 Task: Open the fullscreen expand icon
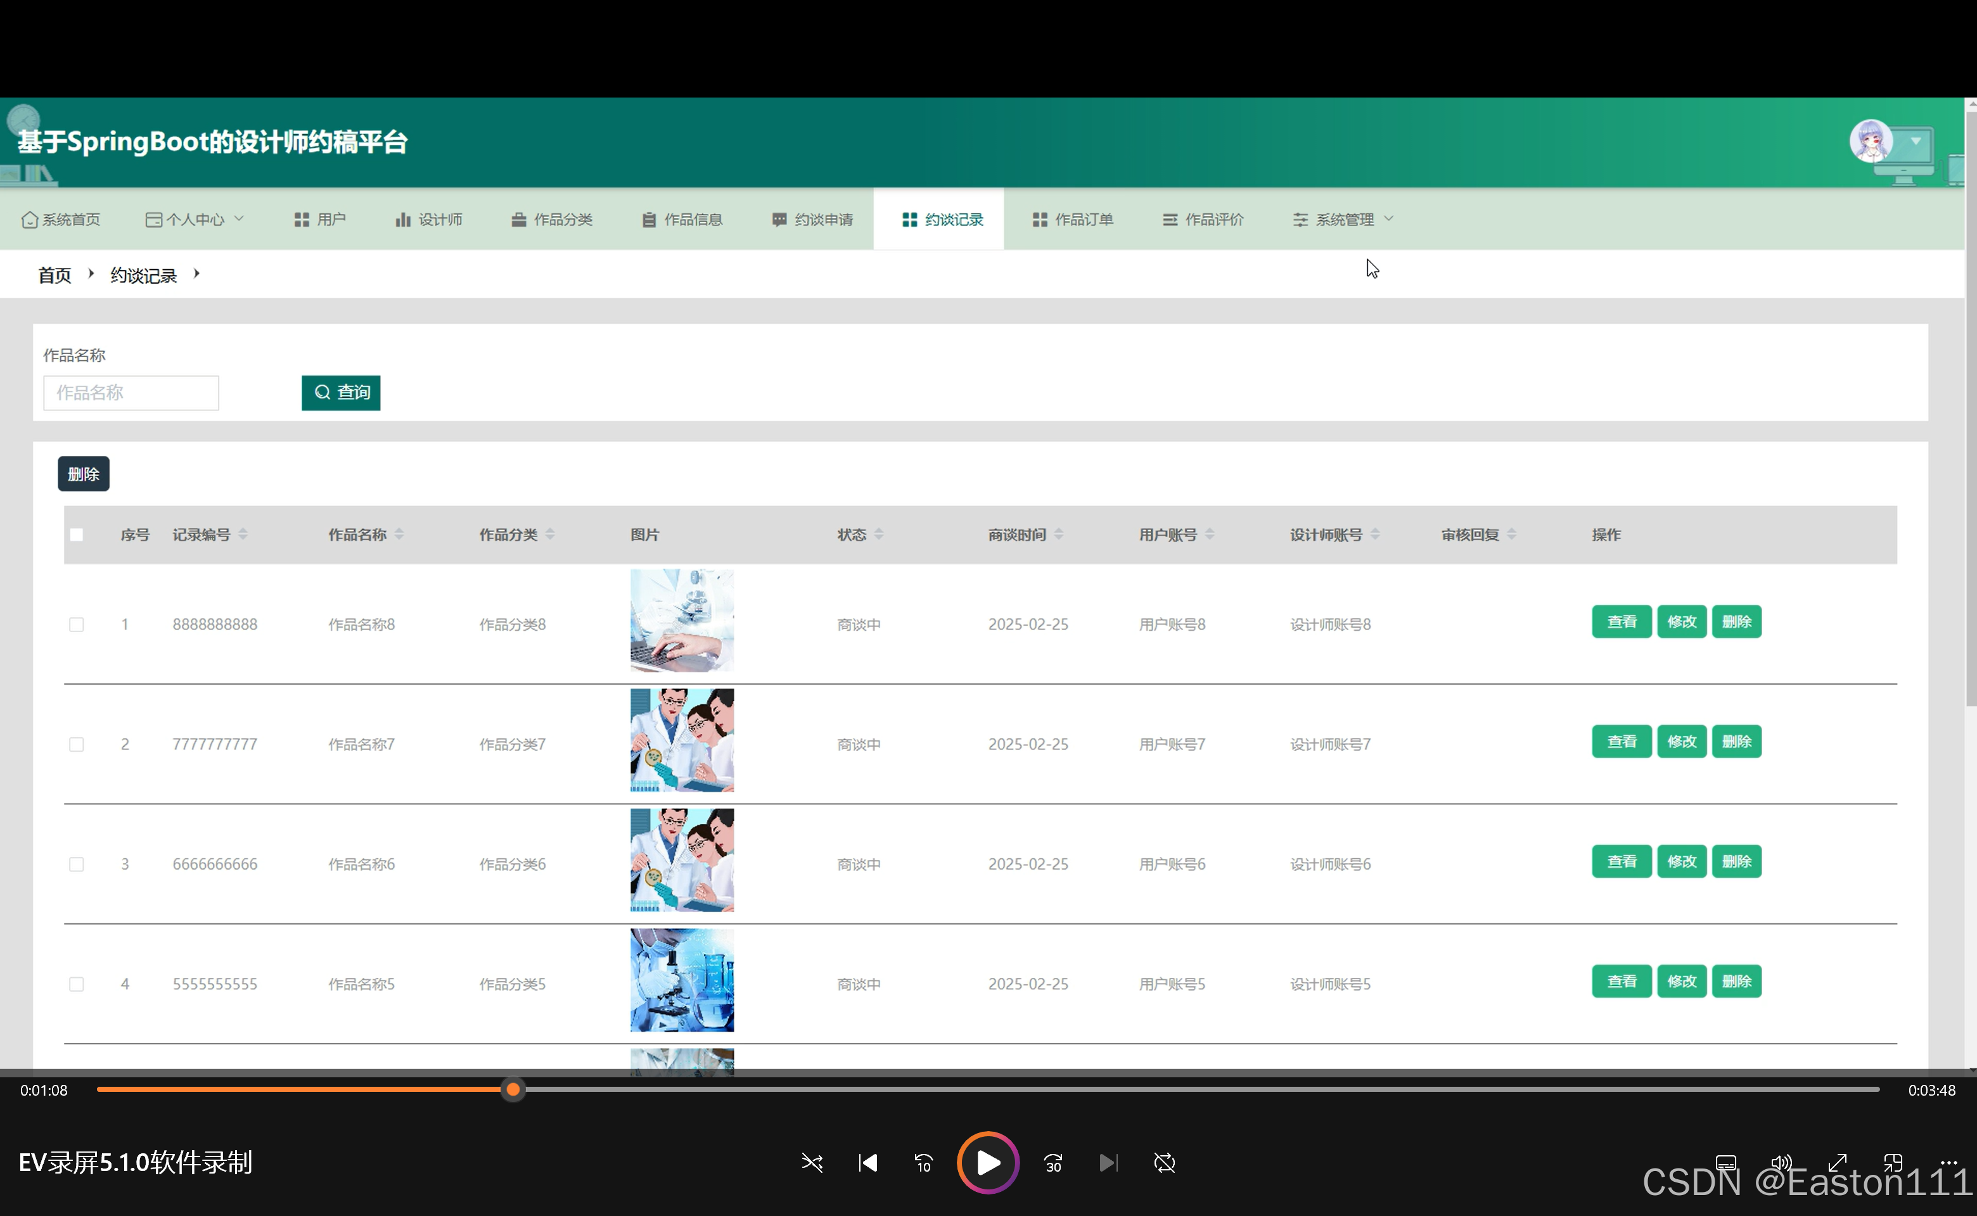pyautogui.click(x=1837, y=1163)
